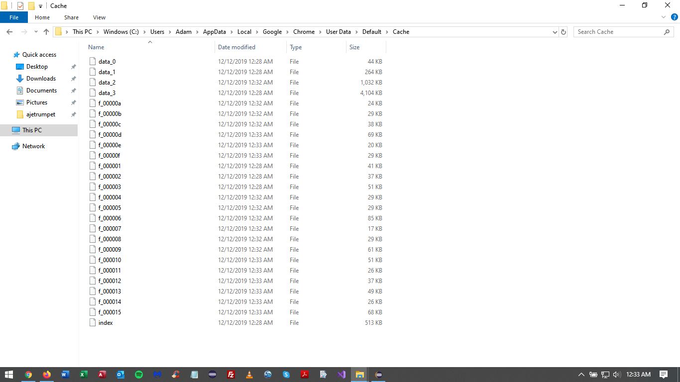Open Documents in the navigation pane
The image size is (680, 382).
click(x=41, y=91)
